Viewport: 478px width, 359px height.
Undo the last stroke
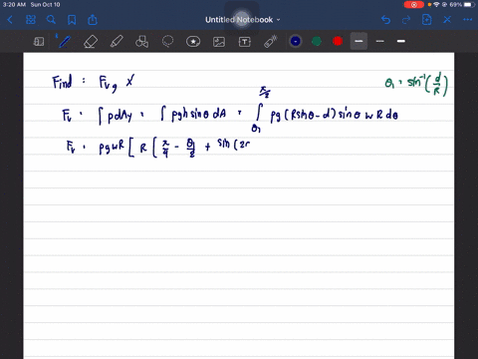click(385, 20)
